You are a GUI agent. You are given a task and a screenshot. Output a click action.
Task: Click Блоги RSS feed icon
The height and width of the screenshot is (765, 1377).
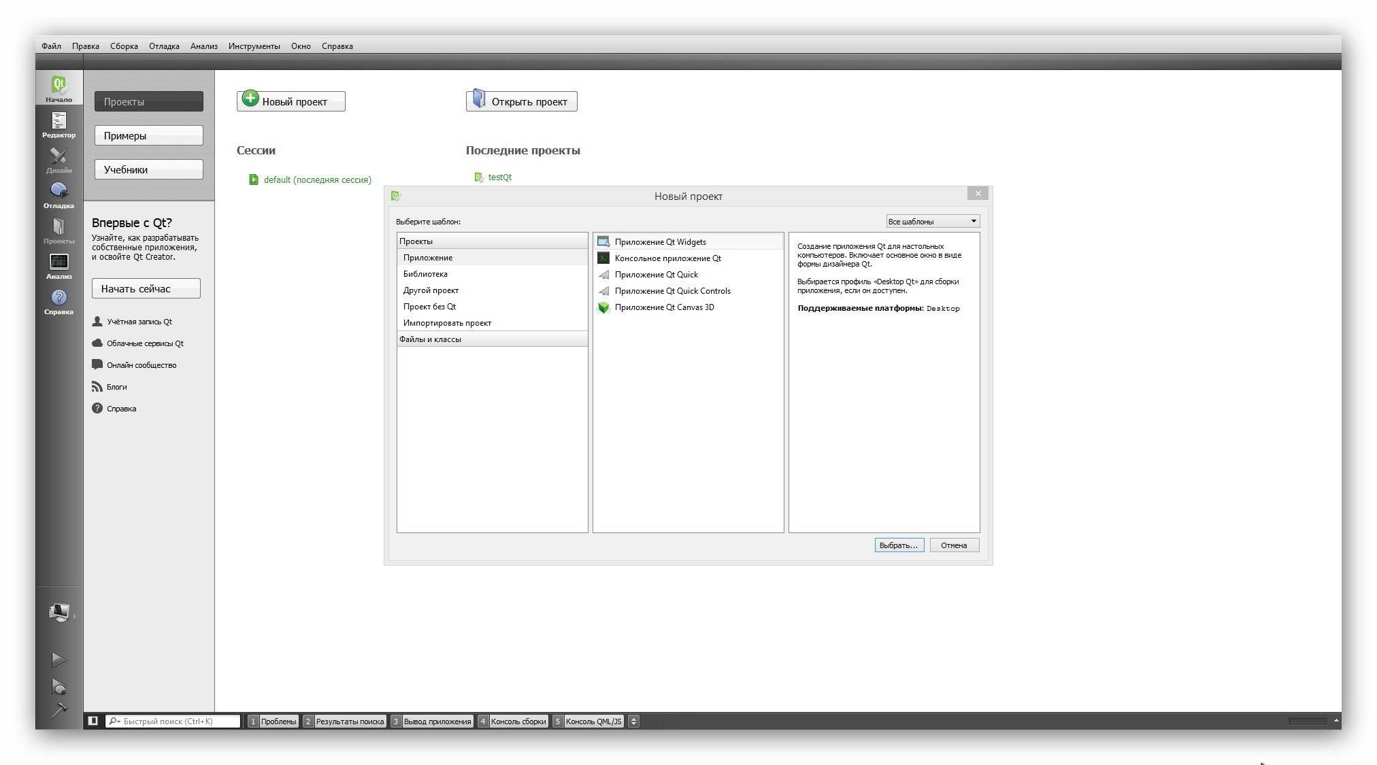click(x=97, y=386)
